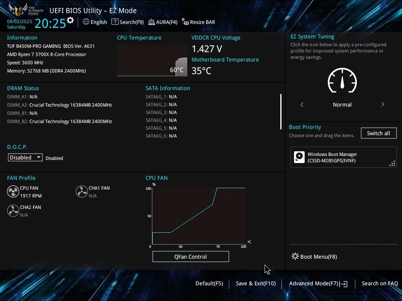Click the SATA6G_6 entry
This screenshot has height=301, width=402.
pos(161,136)
